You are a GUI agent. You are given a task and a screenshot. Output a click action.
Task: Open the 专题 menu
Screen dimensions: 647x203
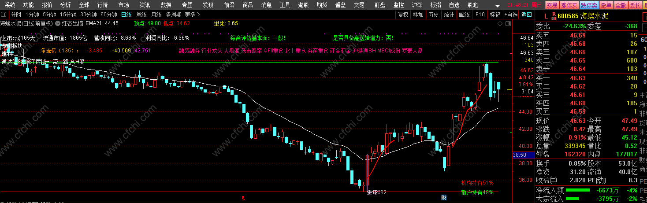187,5
